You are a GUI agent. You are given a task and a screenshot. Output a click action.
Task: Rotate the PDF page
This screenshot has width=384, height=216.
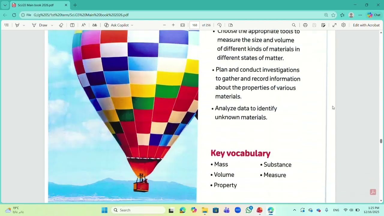[x=219, y=25]
